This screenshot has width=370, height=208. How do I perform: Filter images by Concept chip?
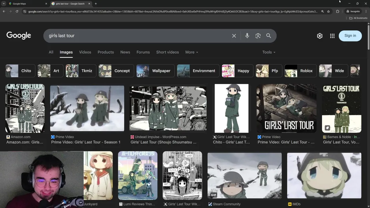(116, 71)
